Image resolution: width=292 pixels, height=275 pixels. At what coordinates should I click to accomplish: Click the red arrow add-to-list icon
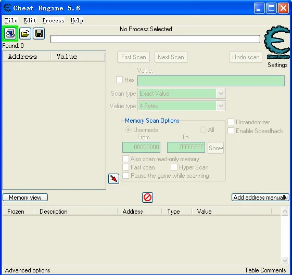click(113, 179)
